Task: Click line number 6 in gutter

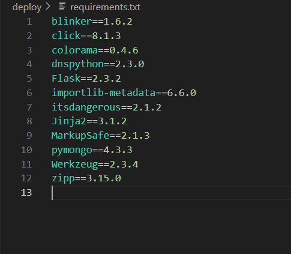Action: tap(29, 93)
